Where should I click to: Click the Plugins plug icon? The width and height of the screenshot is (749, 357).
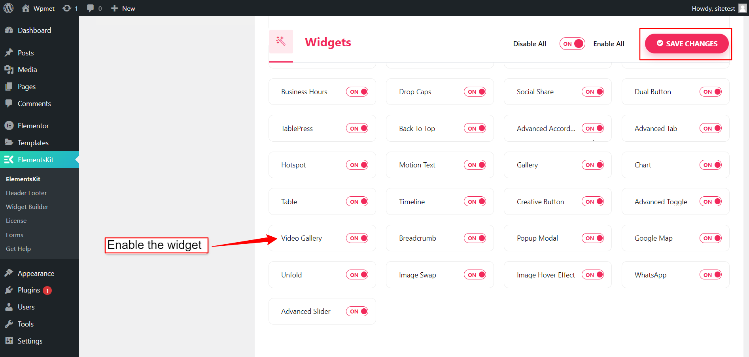click(9, 290)
